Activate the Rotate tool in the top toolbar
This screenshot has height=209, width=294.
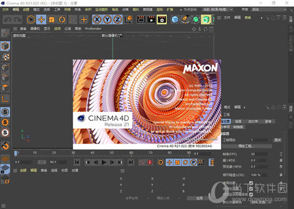click(x=62, y=19)
